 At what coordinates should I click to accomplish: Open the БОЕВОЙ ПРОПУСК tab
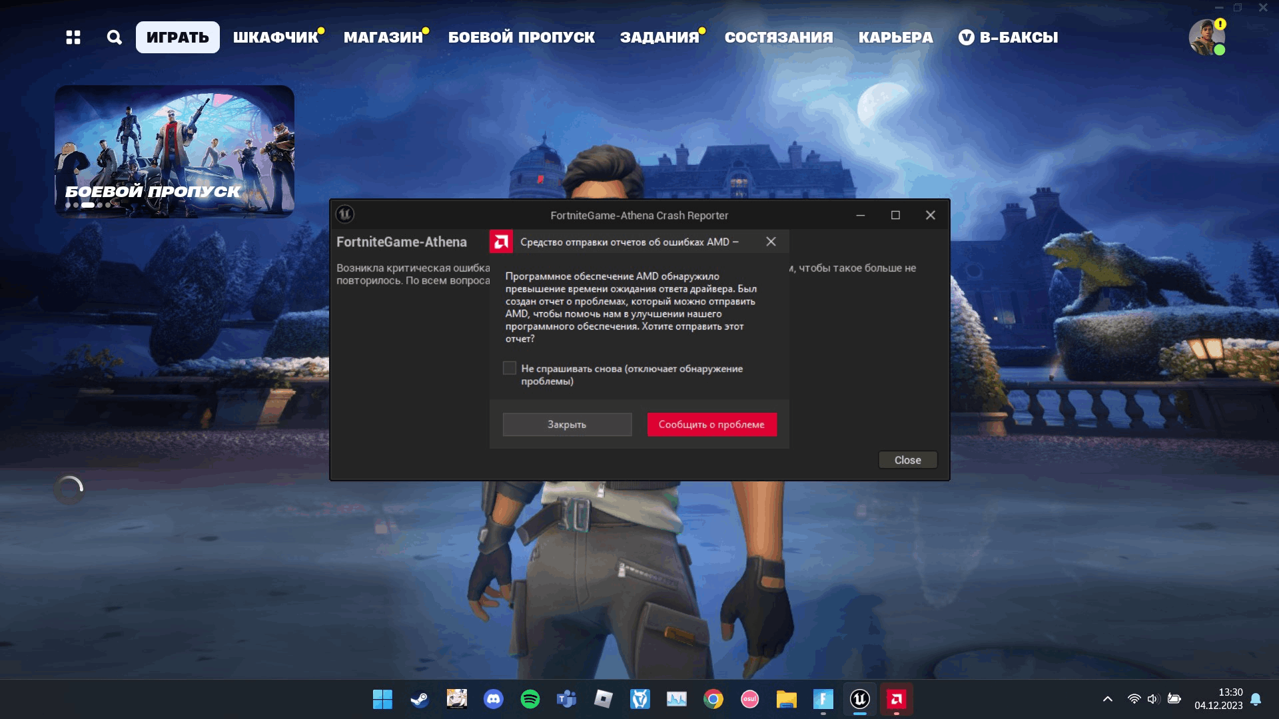click(522, 37)
